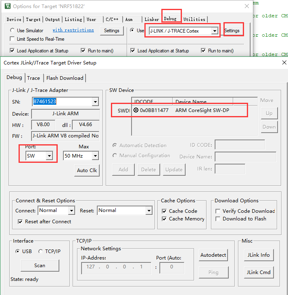Select the Use J-LINK debugger radio button
288x295 pixels.
132,30
